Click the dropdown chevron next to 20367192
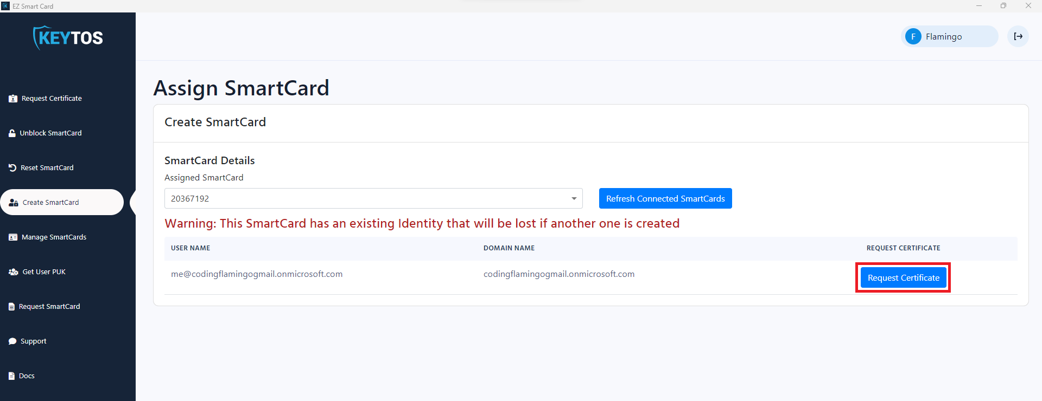This screenshot has width=1042, height=401. tap(574, 198)
